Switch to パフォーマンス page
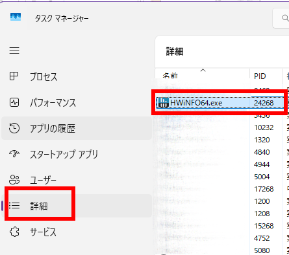Screen dimensions: 289x255 77,102
